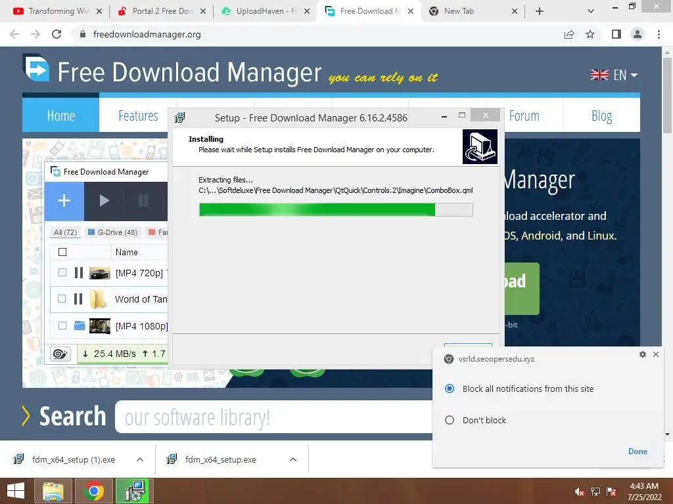Image resolution: width=673 pixels, height=504 pixels.
Task: Pause toggle on the World of Tan row
Action: tap(78, 299)
